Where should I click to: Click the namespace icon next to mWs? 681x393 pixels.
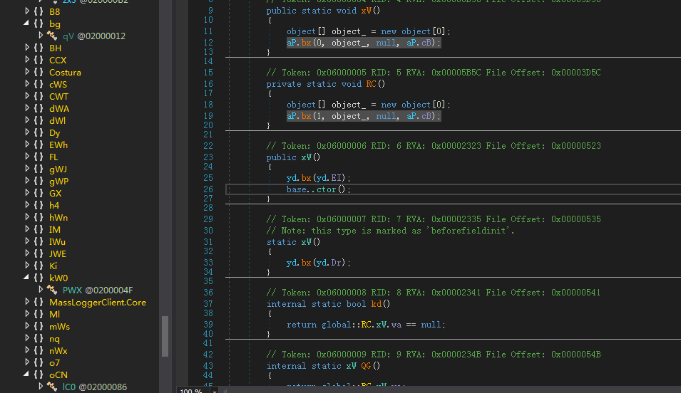39,327
